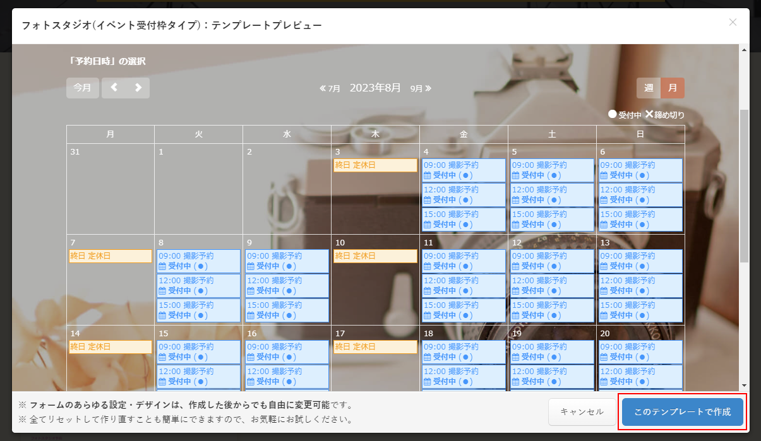Close the template preview dialog with X

click(733, 22)
